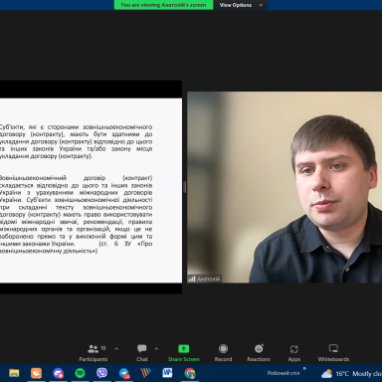Open File Explorer from the taskbar

point(14,373)
